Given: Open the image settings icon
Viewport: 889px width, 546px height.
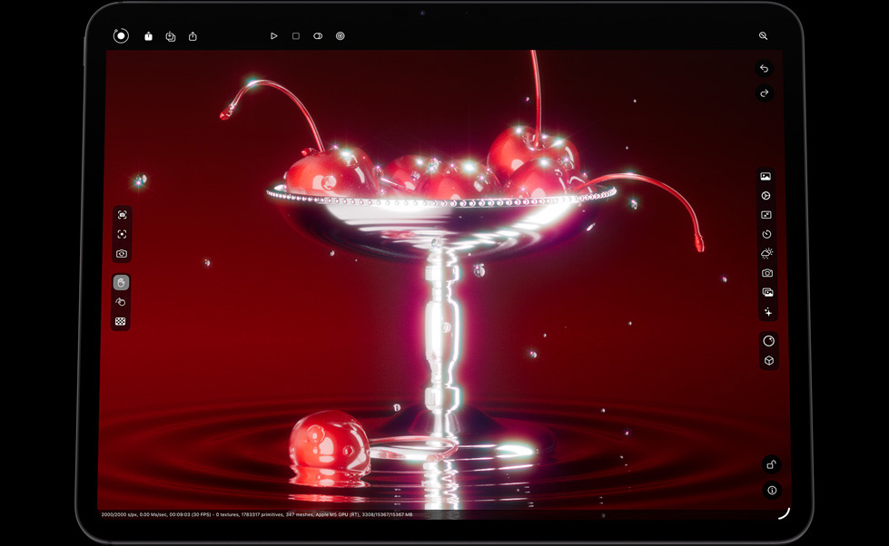Looking at the screenshot, I should [766, 177].
